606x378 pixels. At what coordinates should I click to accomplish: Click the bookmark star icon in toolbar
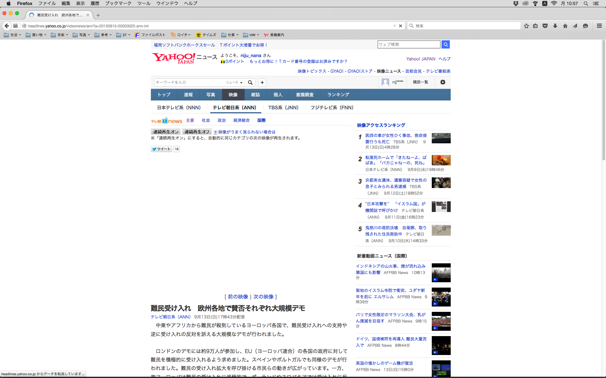point(526,26)
